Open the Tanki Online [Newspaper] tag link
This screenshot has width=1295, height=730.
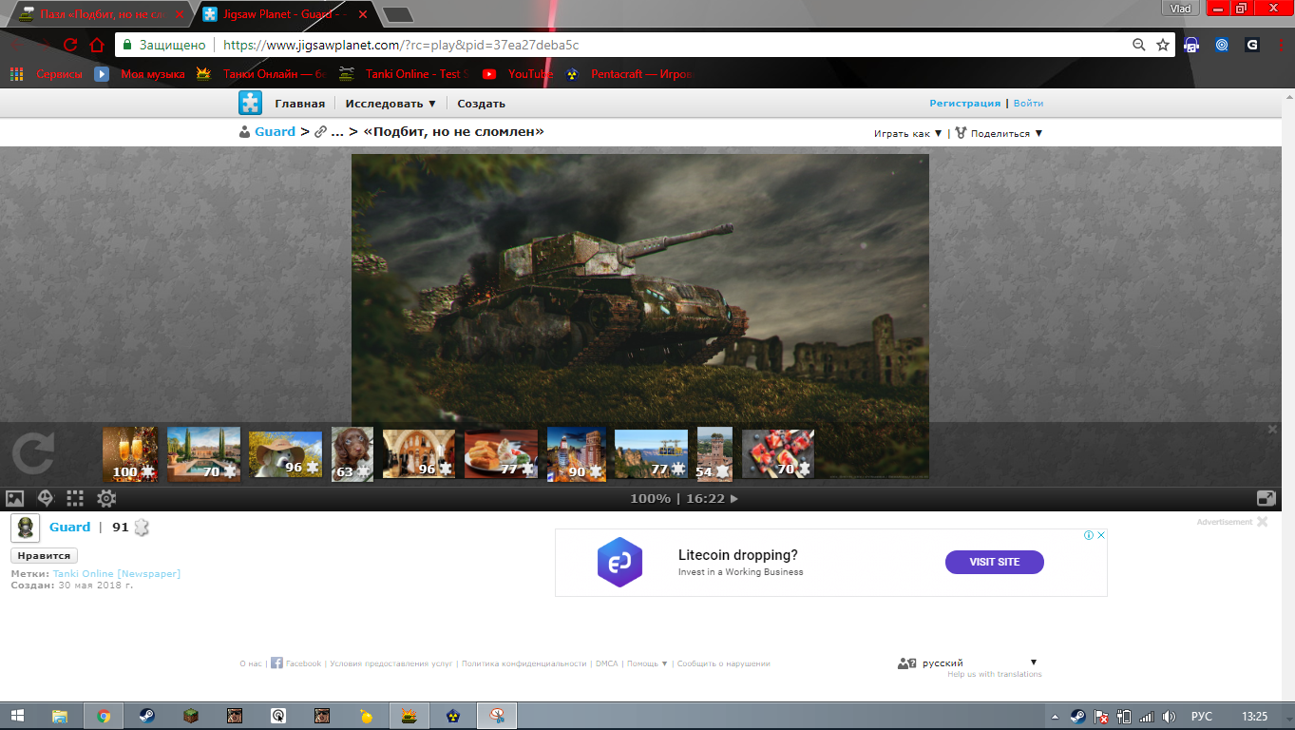117,573
